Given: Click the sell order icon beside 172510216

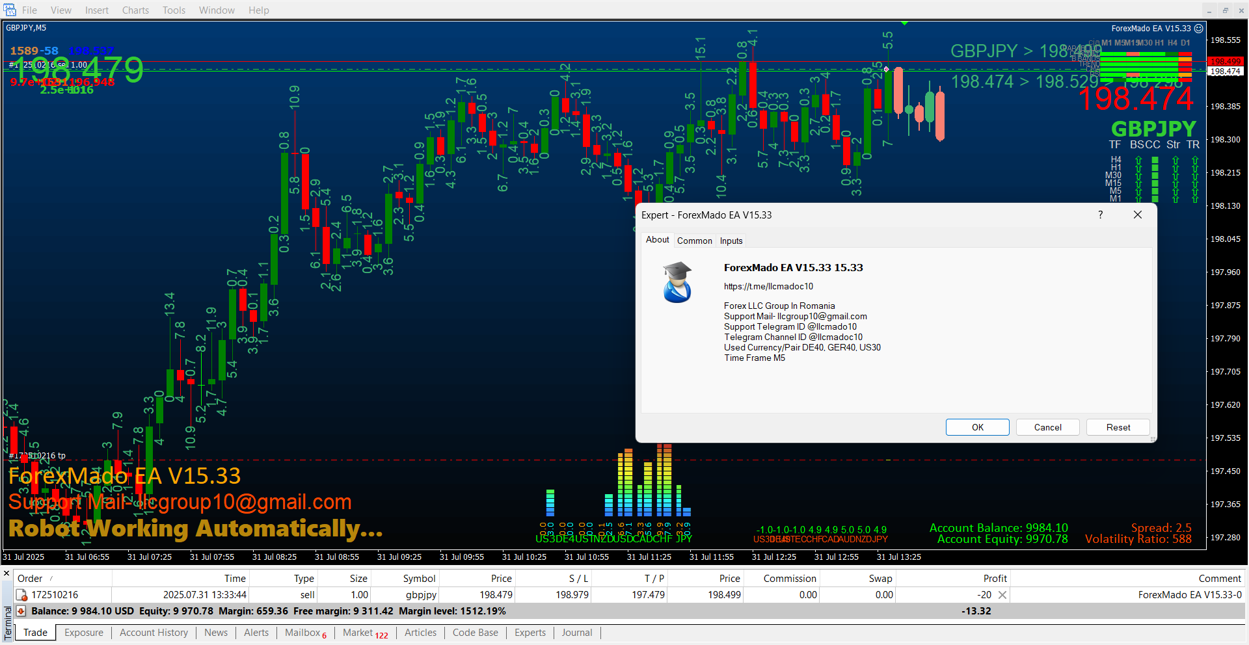Looking at the screenshot, I should tap(21, 595).
